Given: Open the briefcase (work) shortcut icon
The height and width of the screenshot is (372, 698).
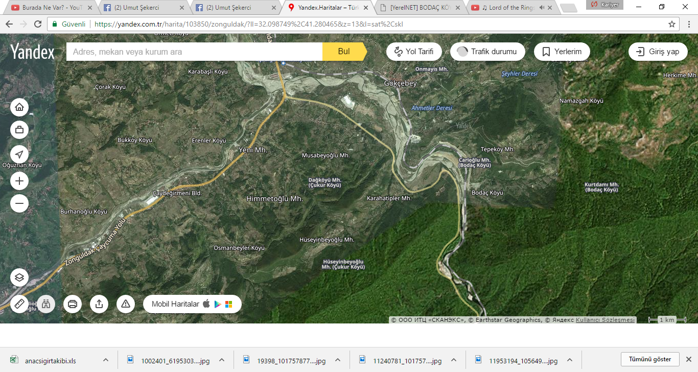Looking at the screenshot, I should (19, 130).
